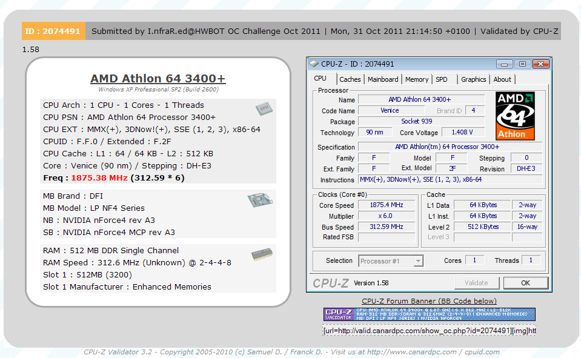Viewport: 581px width, 358px height.
Task: Click the Technology value 90 nm
Action: pyautogui.click(x=376, y=132)
